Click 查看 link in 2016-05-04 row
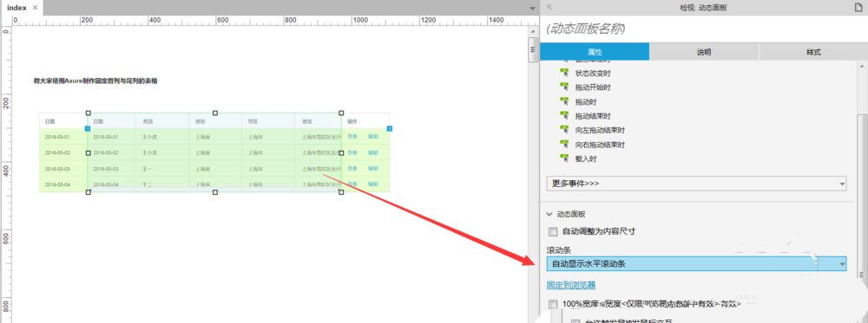This screenshot has height=323, width=868. click(352, 184)
